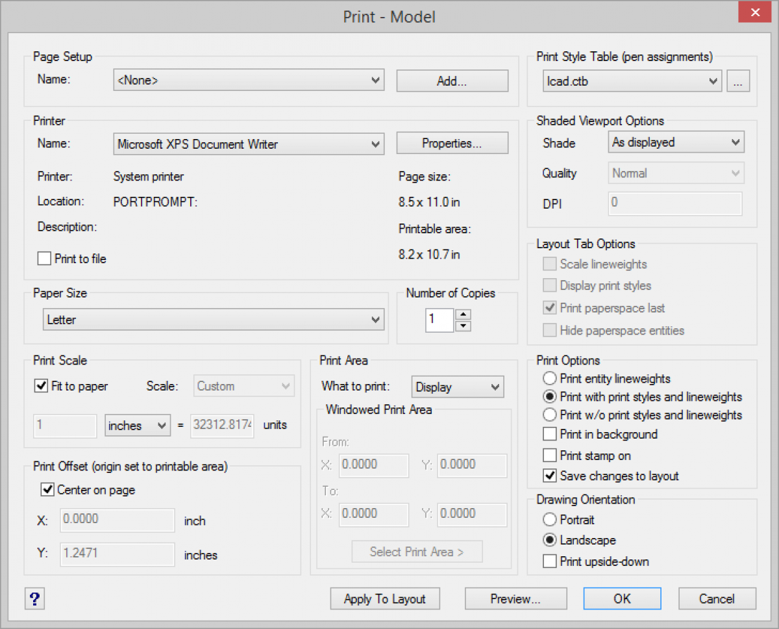Click the Add button in Page Setup
779x629 pixels.
(452, 81)
